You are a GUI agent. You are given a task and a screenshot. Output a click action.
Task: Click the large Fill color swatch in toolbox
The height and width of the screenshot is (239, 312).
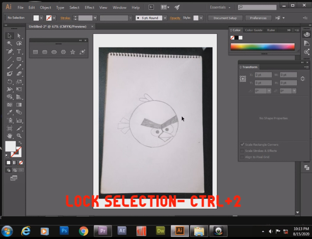click(x=10, y=147)
